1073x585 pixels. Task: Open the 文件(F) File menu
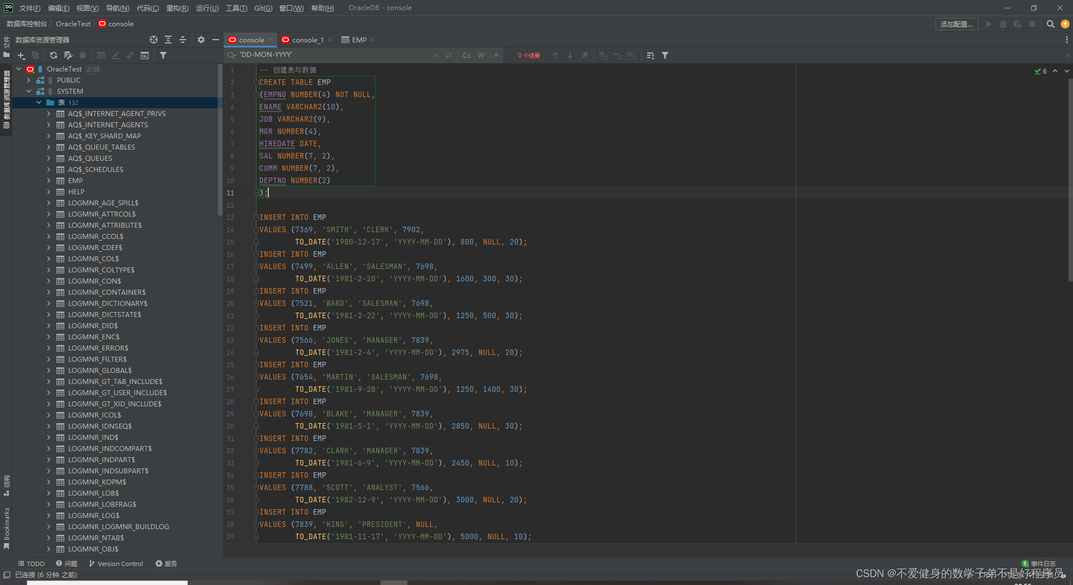[30, 8]
